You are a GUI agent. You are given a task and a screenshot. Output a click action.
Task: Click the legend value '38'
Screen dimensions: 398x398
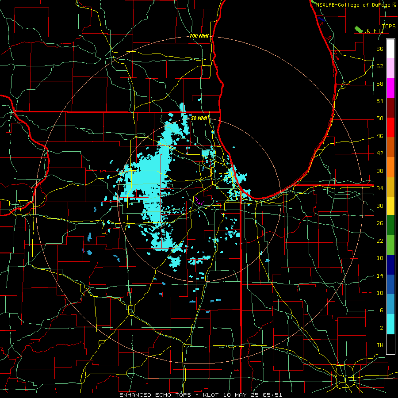[x=380, y=171]
